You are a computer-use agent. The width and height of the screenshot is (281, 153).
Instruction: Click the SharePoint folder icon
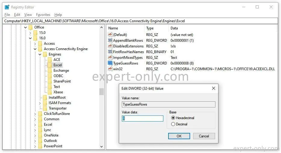coord(50,81)
